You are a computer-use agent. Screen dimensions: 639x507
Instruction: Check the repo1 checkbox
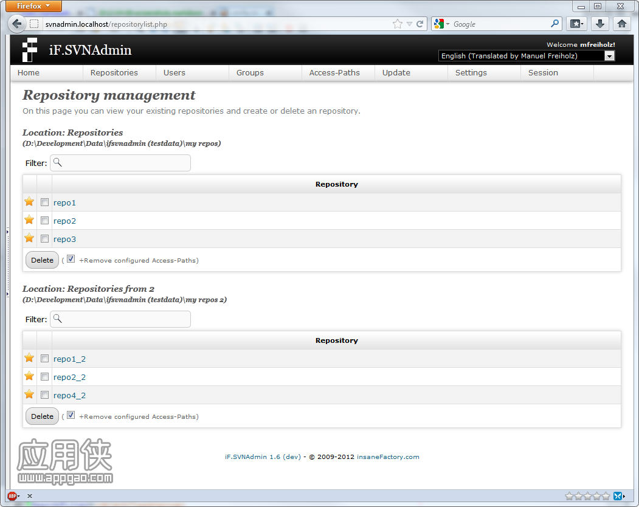45,202
